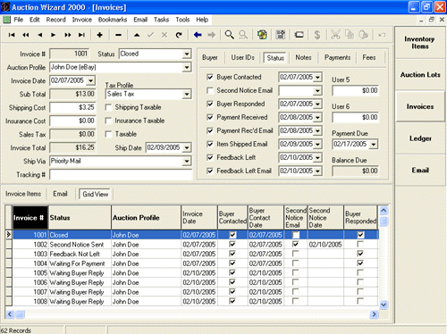Open the Auction Lots section
The height and width of the screenshot is (334, 447).
point(420,75)
